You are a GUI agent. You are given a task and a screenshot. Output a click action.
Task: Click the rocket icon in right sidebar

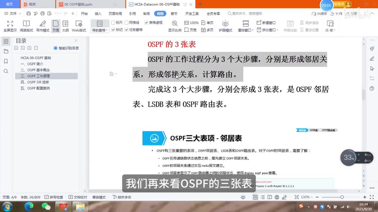click(x=372, y=49)
